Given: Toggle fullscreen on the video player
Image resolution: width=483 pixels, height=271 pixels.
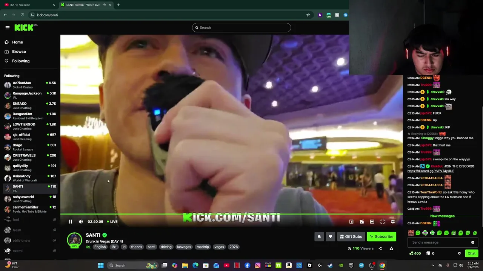Looking at the screenshot, I should [x=382, y=222].
